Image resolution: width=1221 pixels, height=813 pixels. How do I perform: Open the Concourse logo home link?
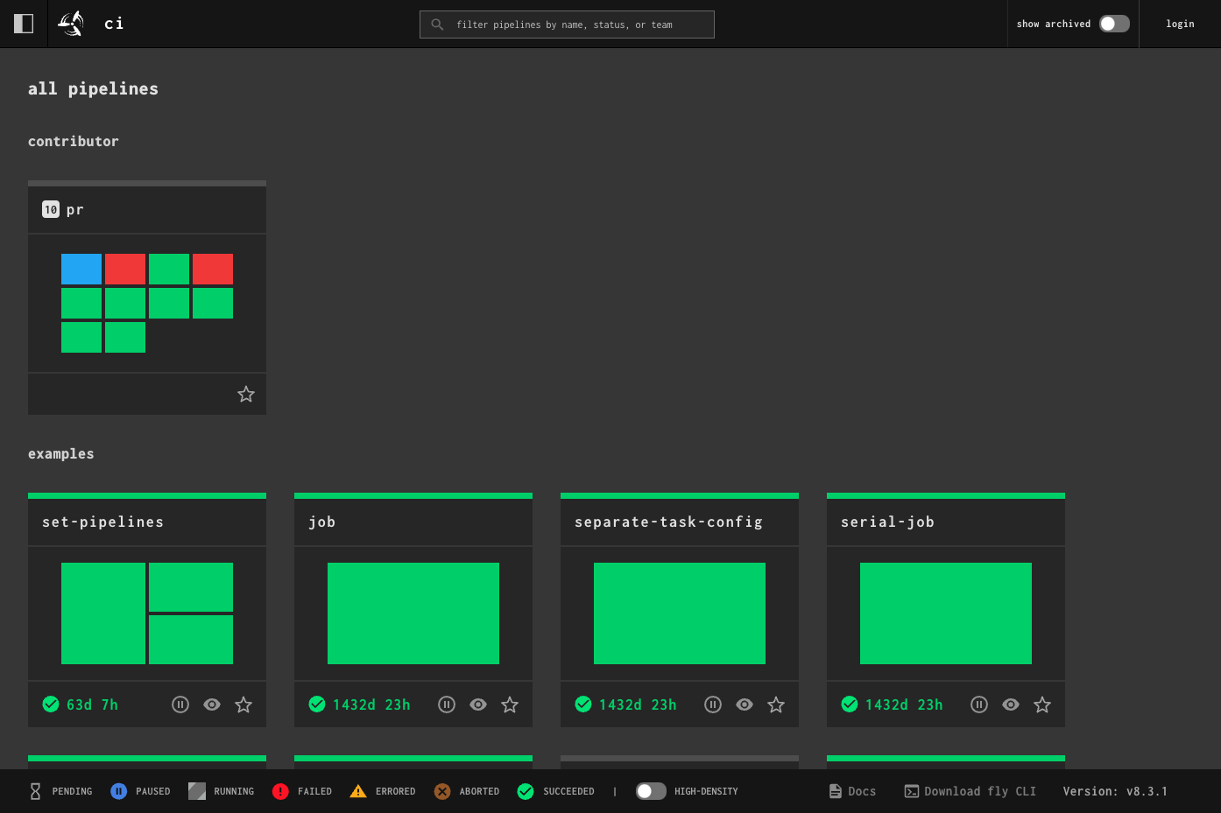[x=71, y=24]
